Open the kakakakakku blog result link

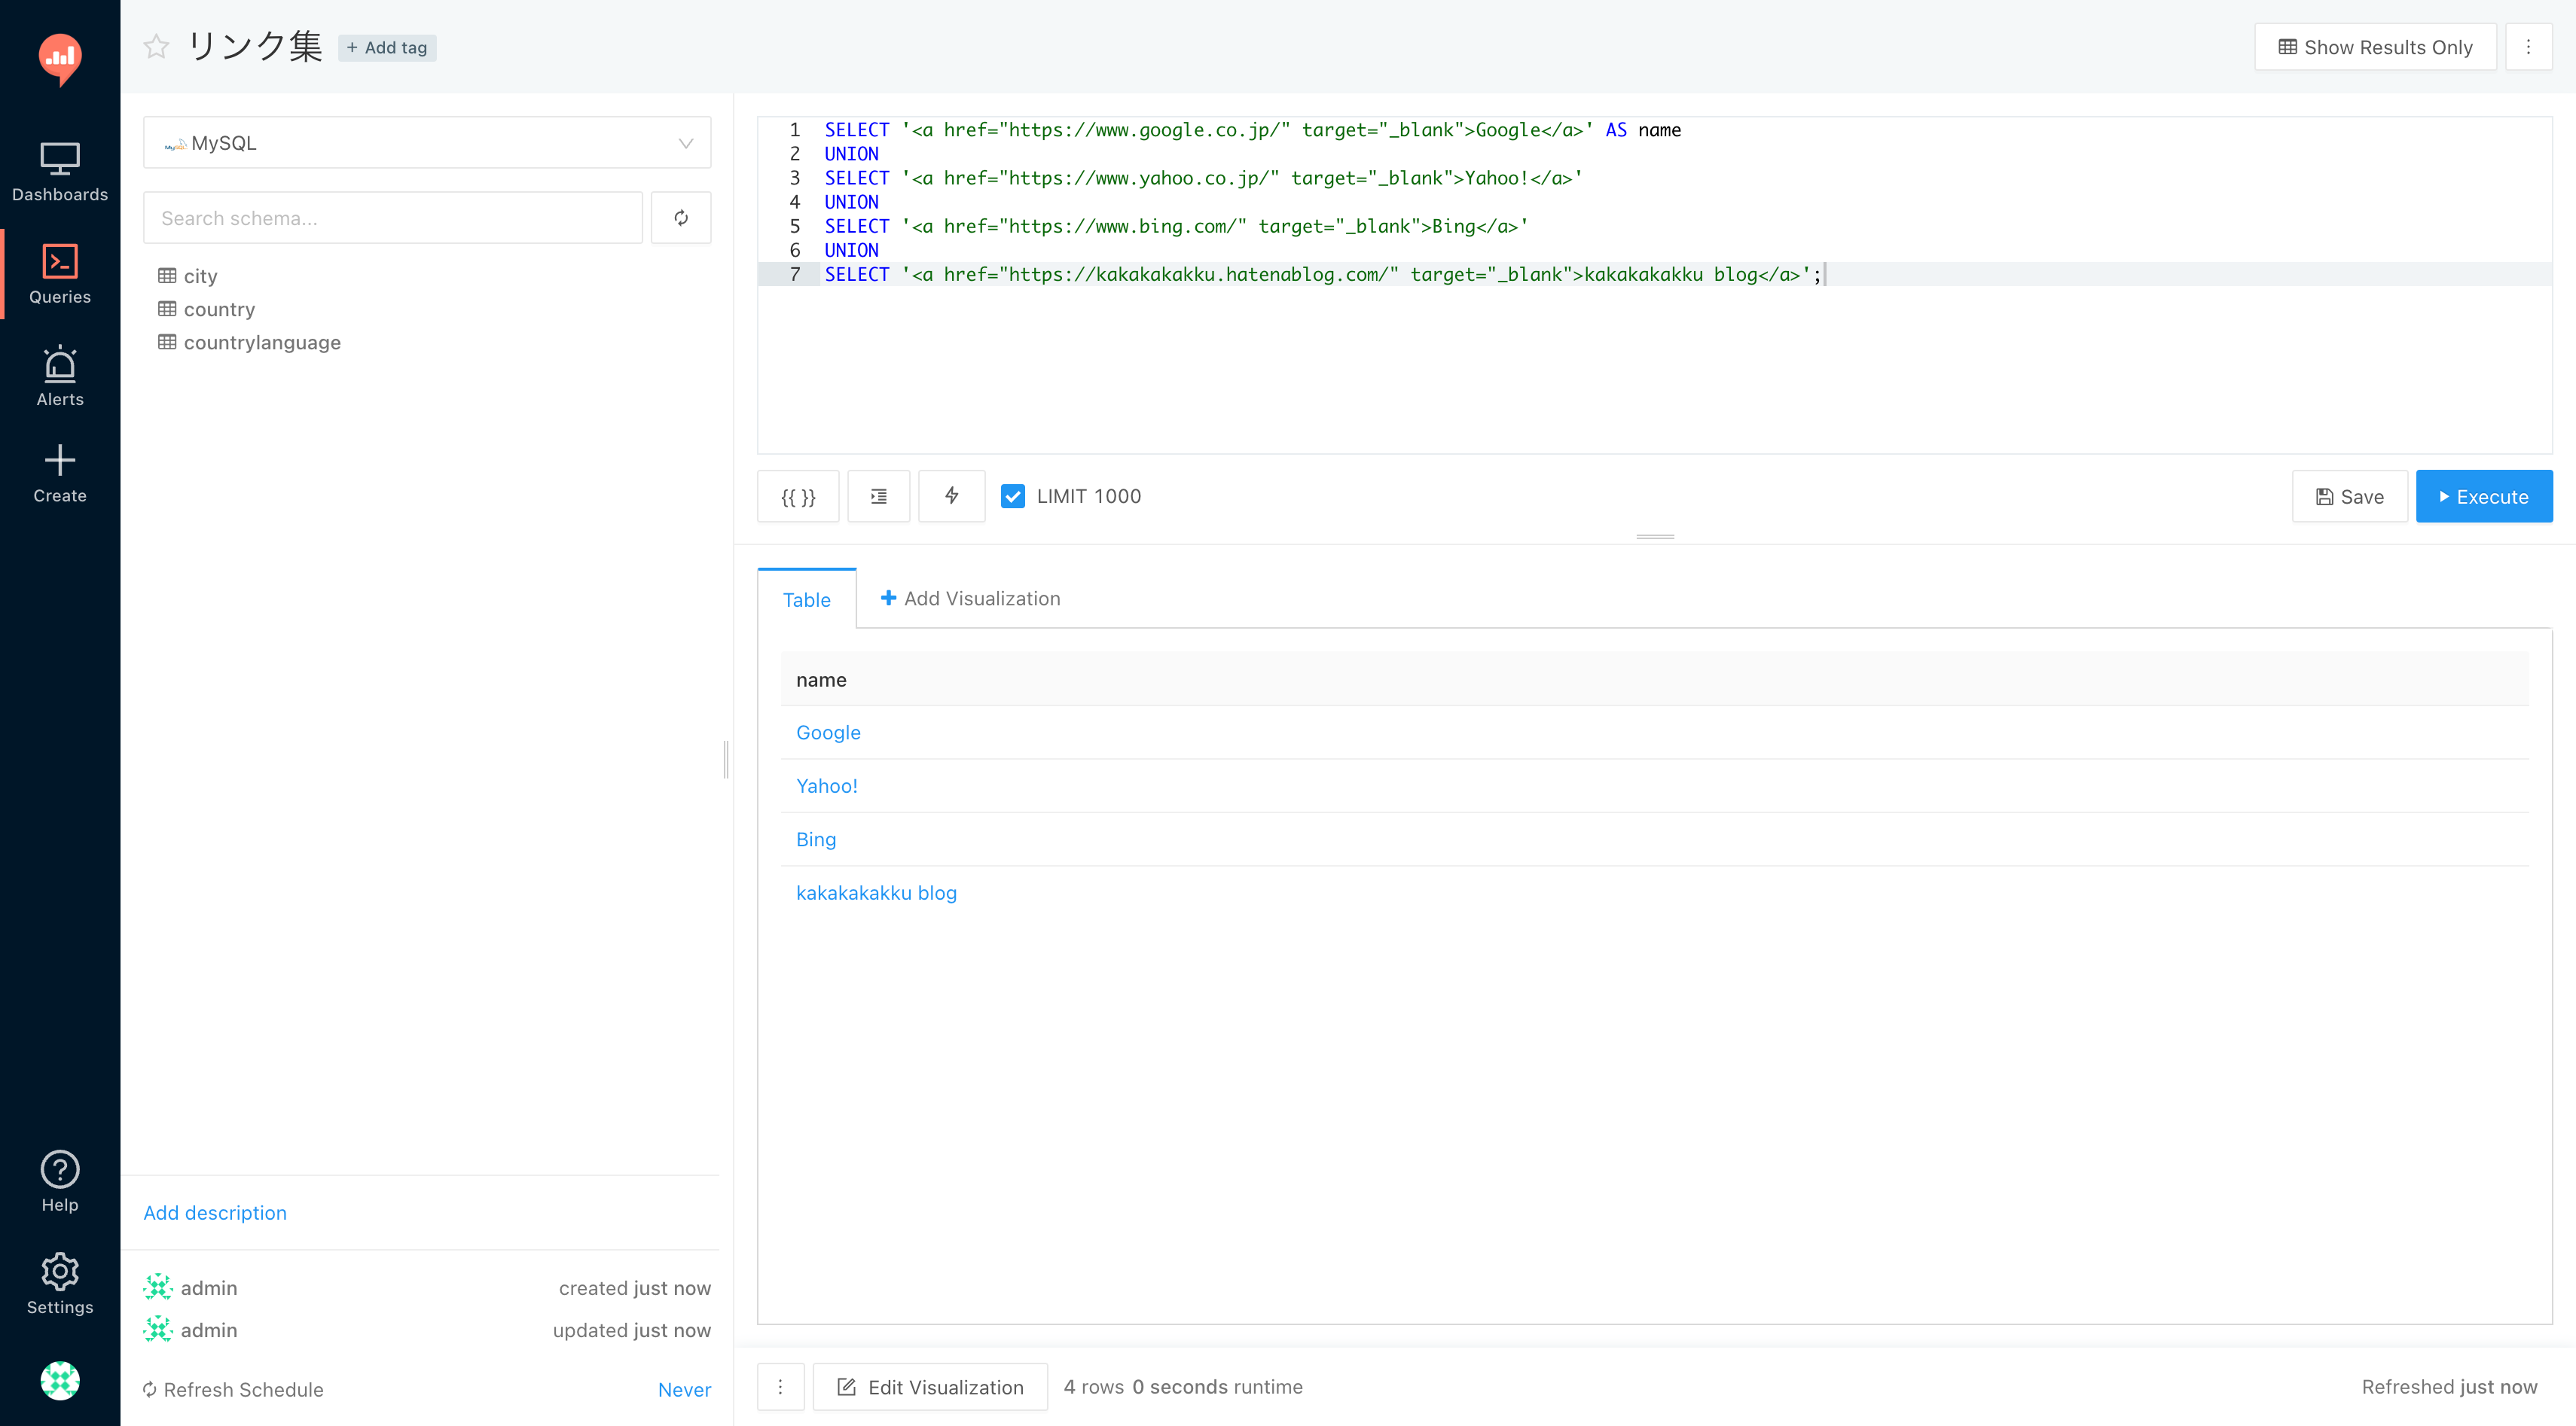(876, 894)
